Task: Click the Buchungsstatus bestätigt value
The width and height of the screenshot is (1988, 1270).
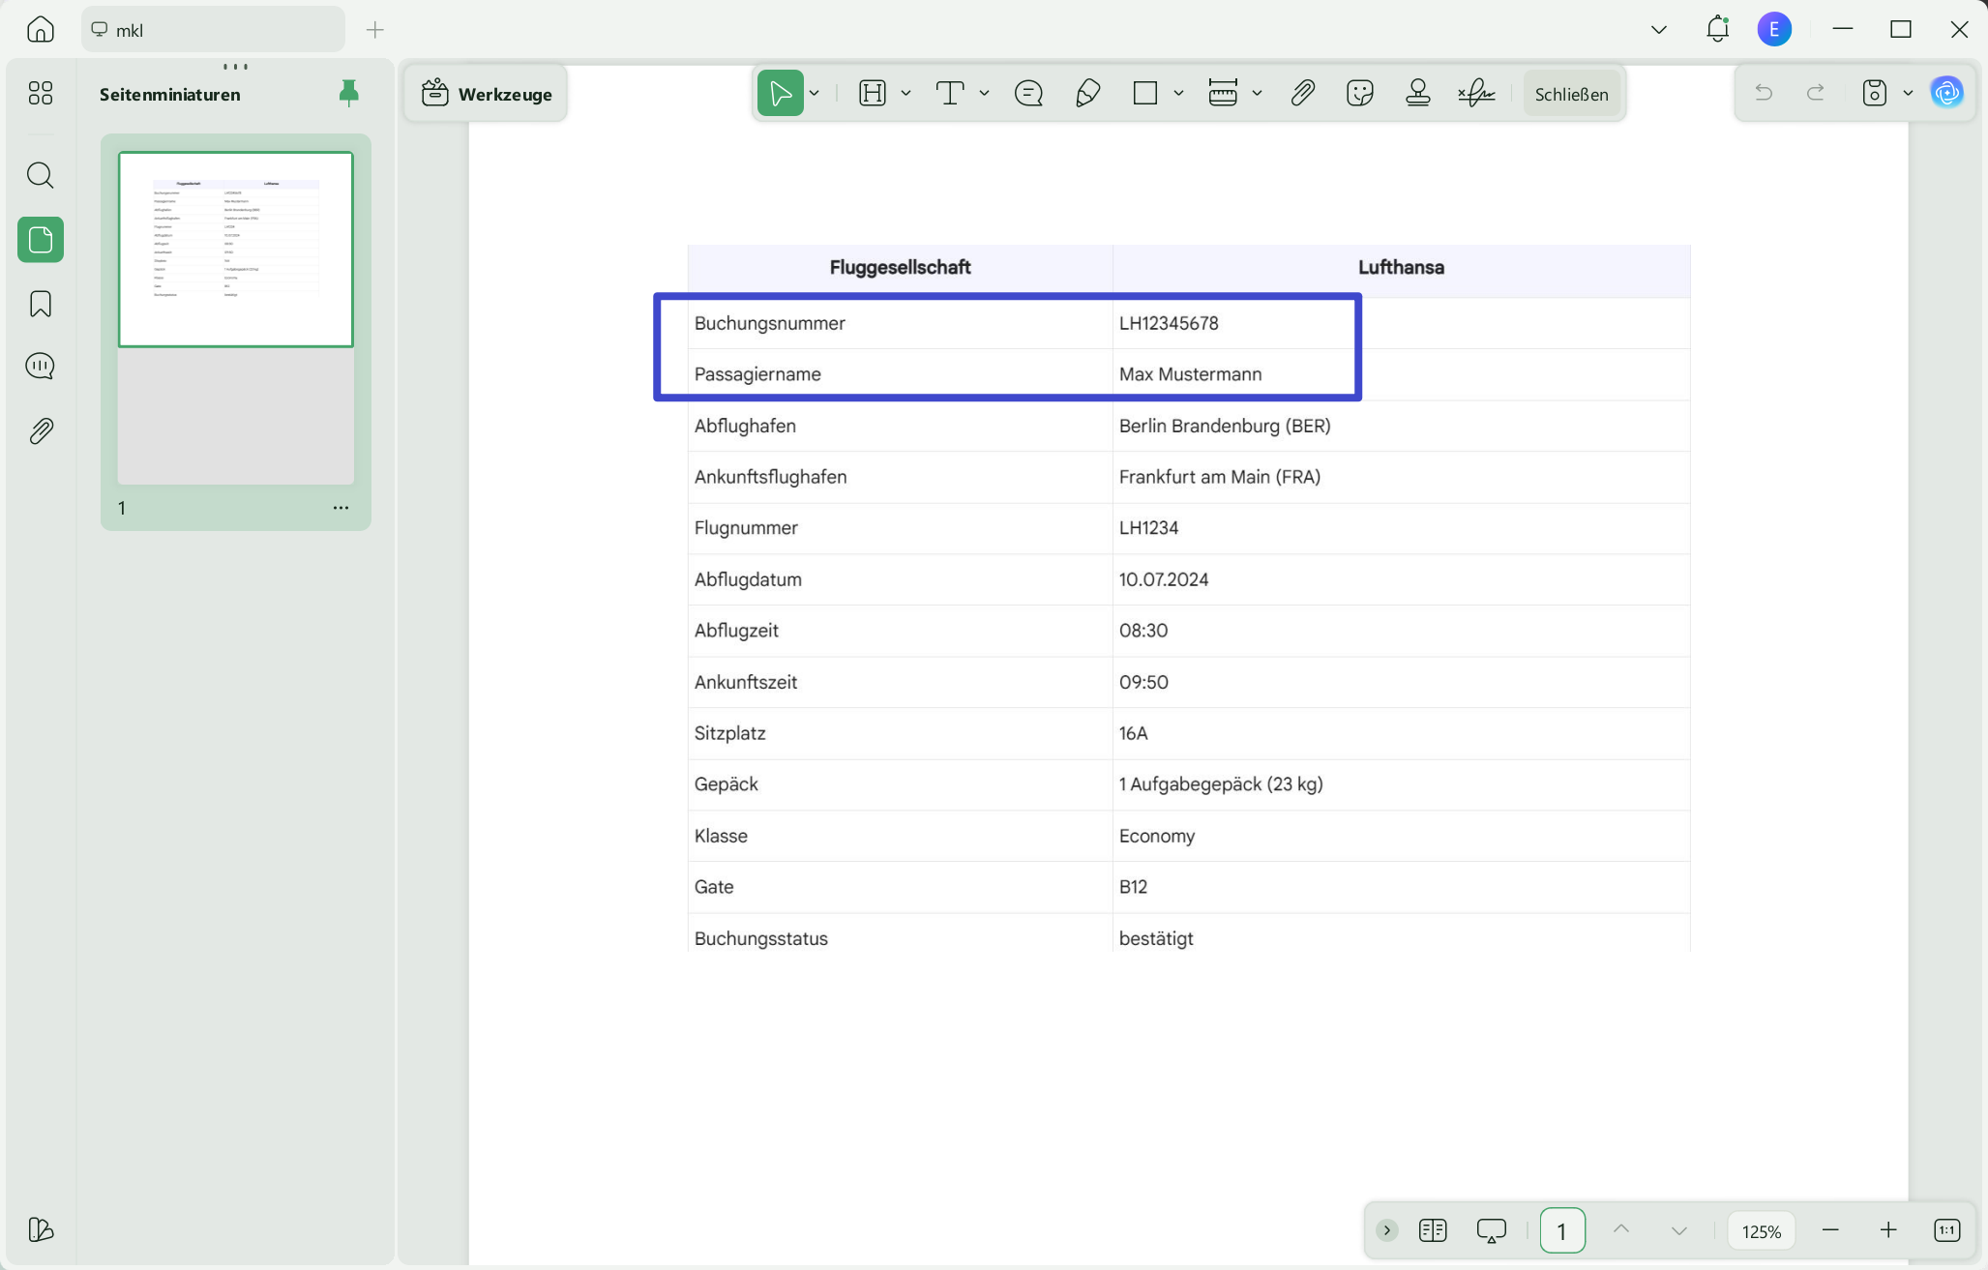Action: [1156, 938]
